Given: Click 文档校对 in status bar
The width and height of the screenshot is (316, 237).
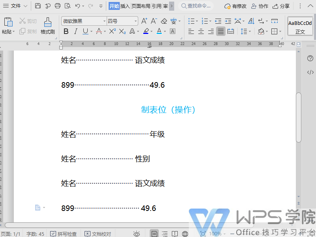Looking at the screenshot, I should (x=98, y=234).
